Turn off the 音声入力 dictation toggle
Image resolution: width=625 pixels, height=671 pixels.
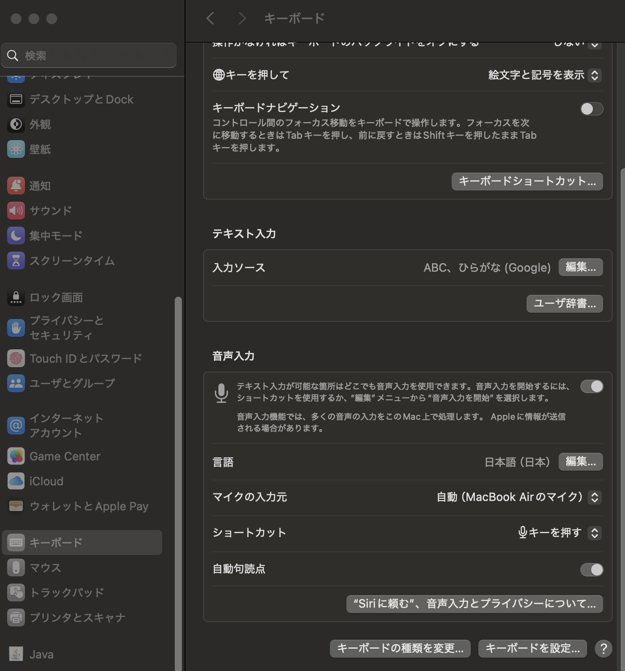pos(592,386)
